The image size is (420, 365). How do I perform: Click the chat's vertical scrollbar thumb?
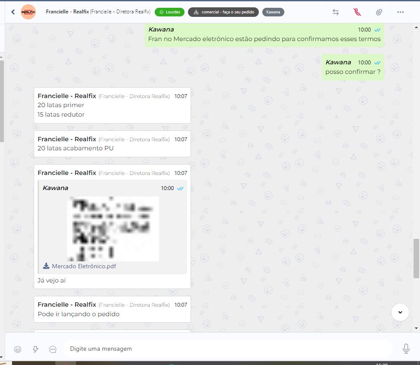[416, 258]
